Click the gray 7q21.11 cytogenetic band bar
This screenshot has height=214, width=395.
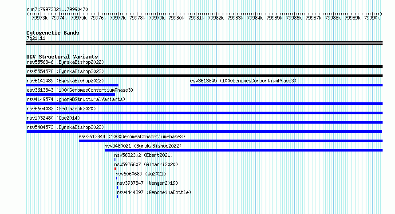(x=204, y=43)
